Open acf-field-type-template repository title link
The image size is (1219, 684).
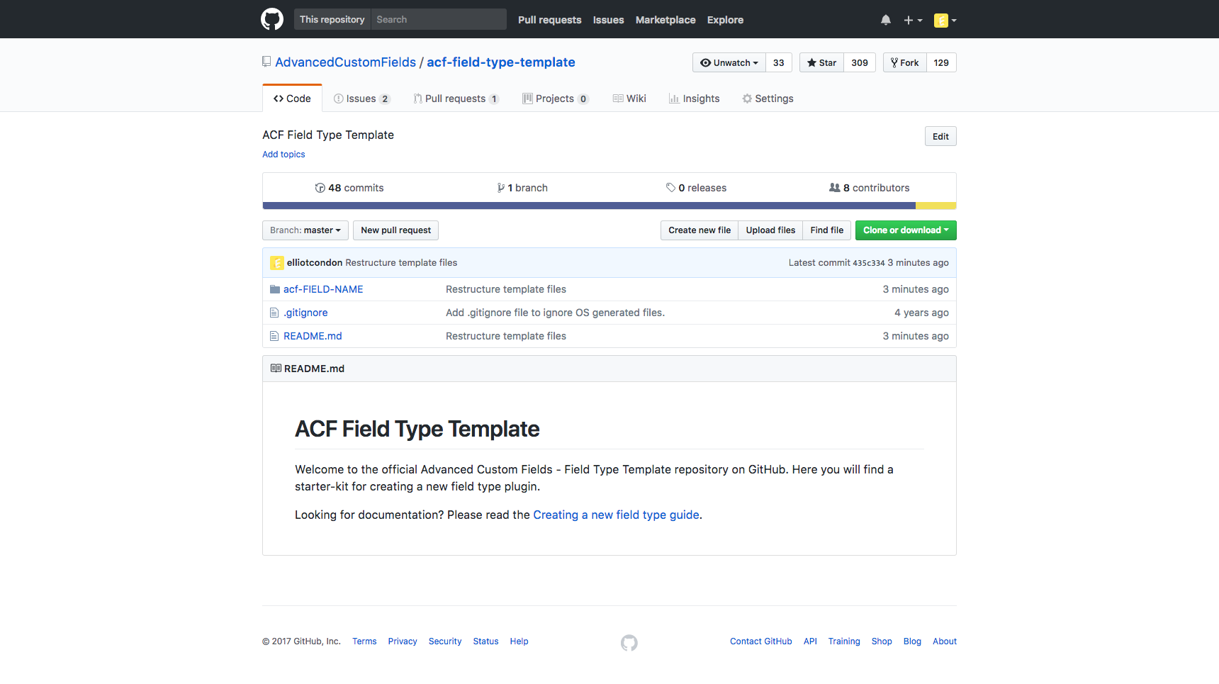(x=501, y=62)
